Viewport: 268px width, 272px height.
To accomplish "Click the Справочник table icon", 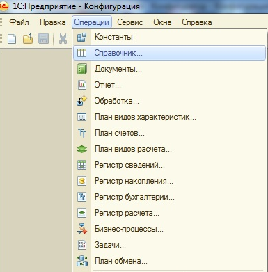I will click(81, 53).
